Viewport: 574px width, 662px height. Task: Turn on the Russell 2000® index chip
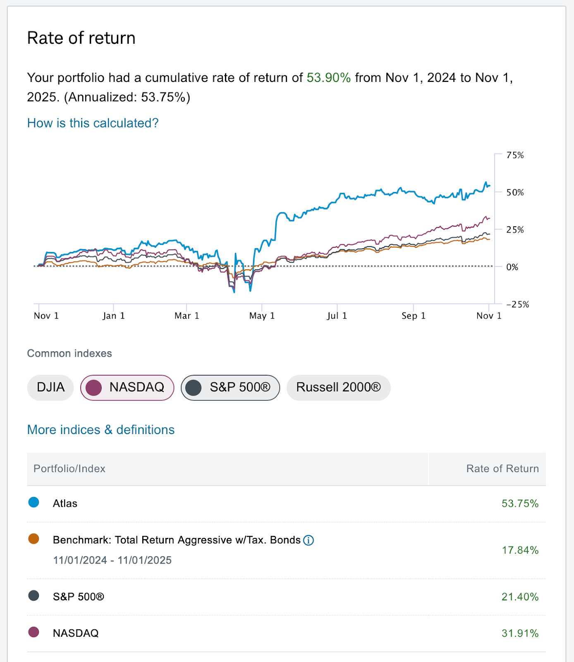click(x=338, y=388)
